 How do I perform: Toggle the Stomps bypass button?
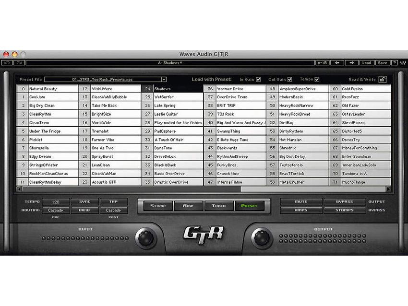click(x=345, y=211)
